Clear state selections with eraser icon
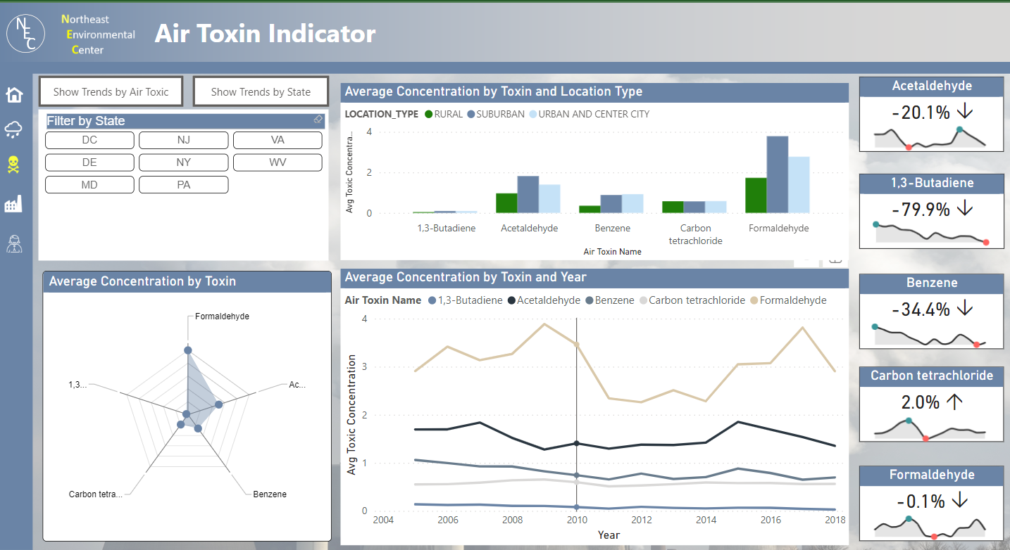 pos(318,120)
